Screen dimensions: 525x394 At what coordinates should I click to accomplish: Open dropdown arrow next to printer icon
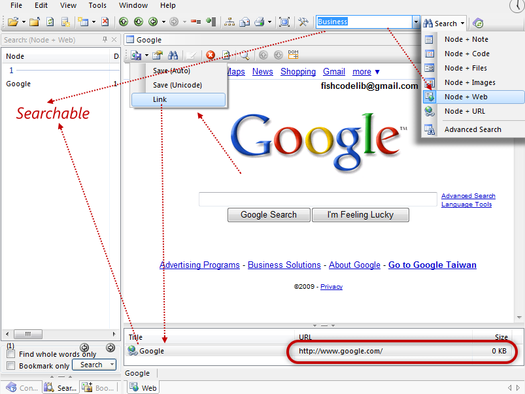pos(269,22)
